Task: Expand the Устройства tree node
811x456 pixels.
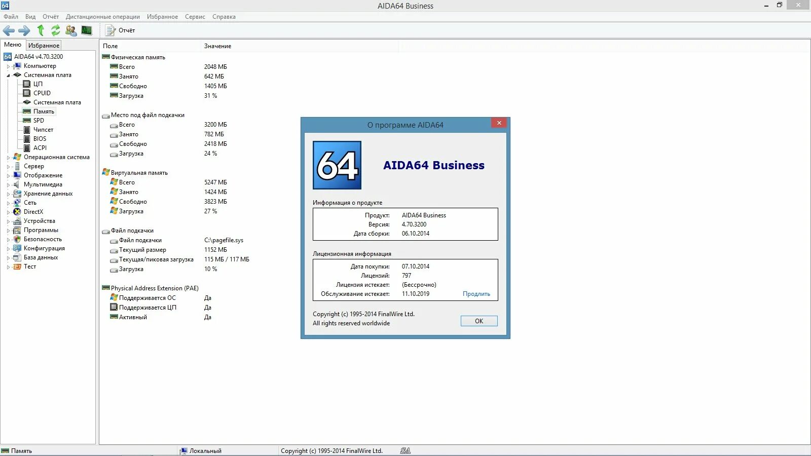Action: point(8,221)
